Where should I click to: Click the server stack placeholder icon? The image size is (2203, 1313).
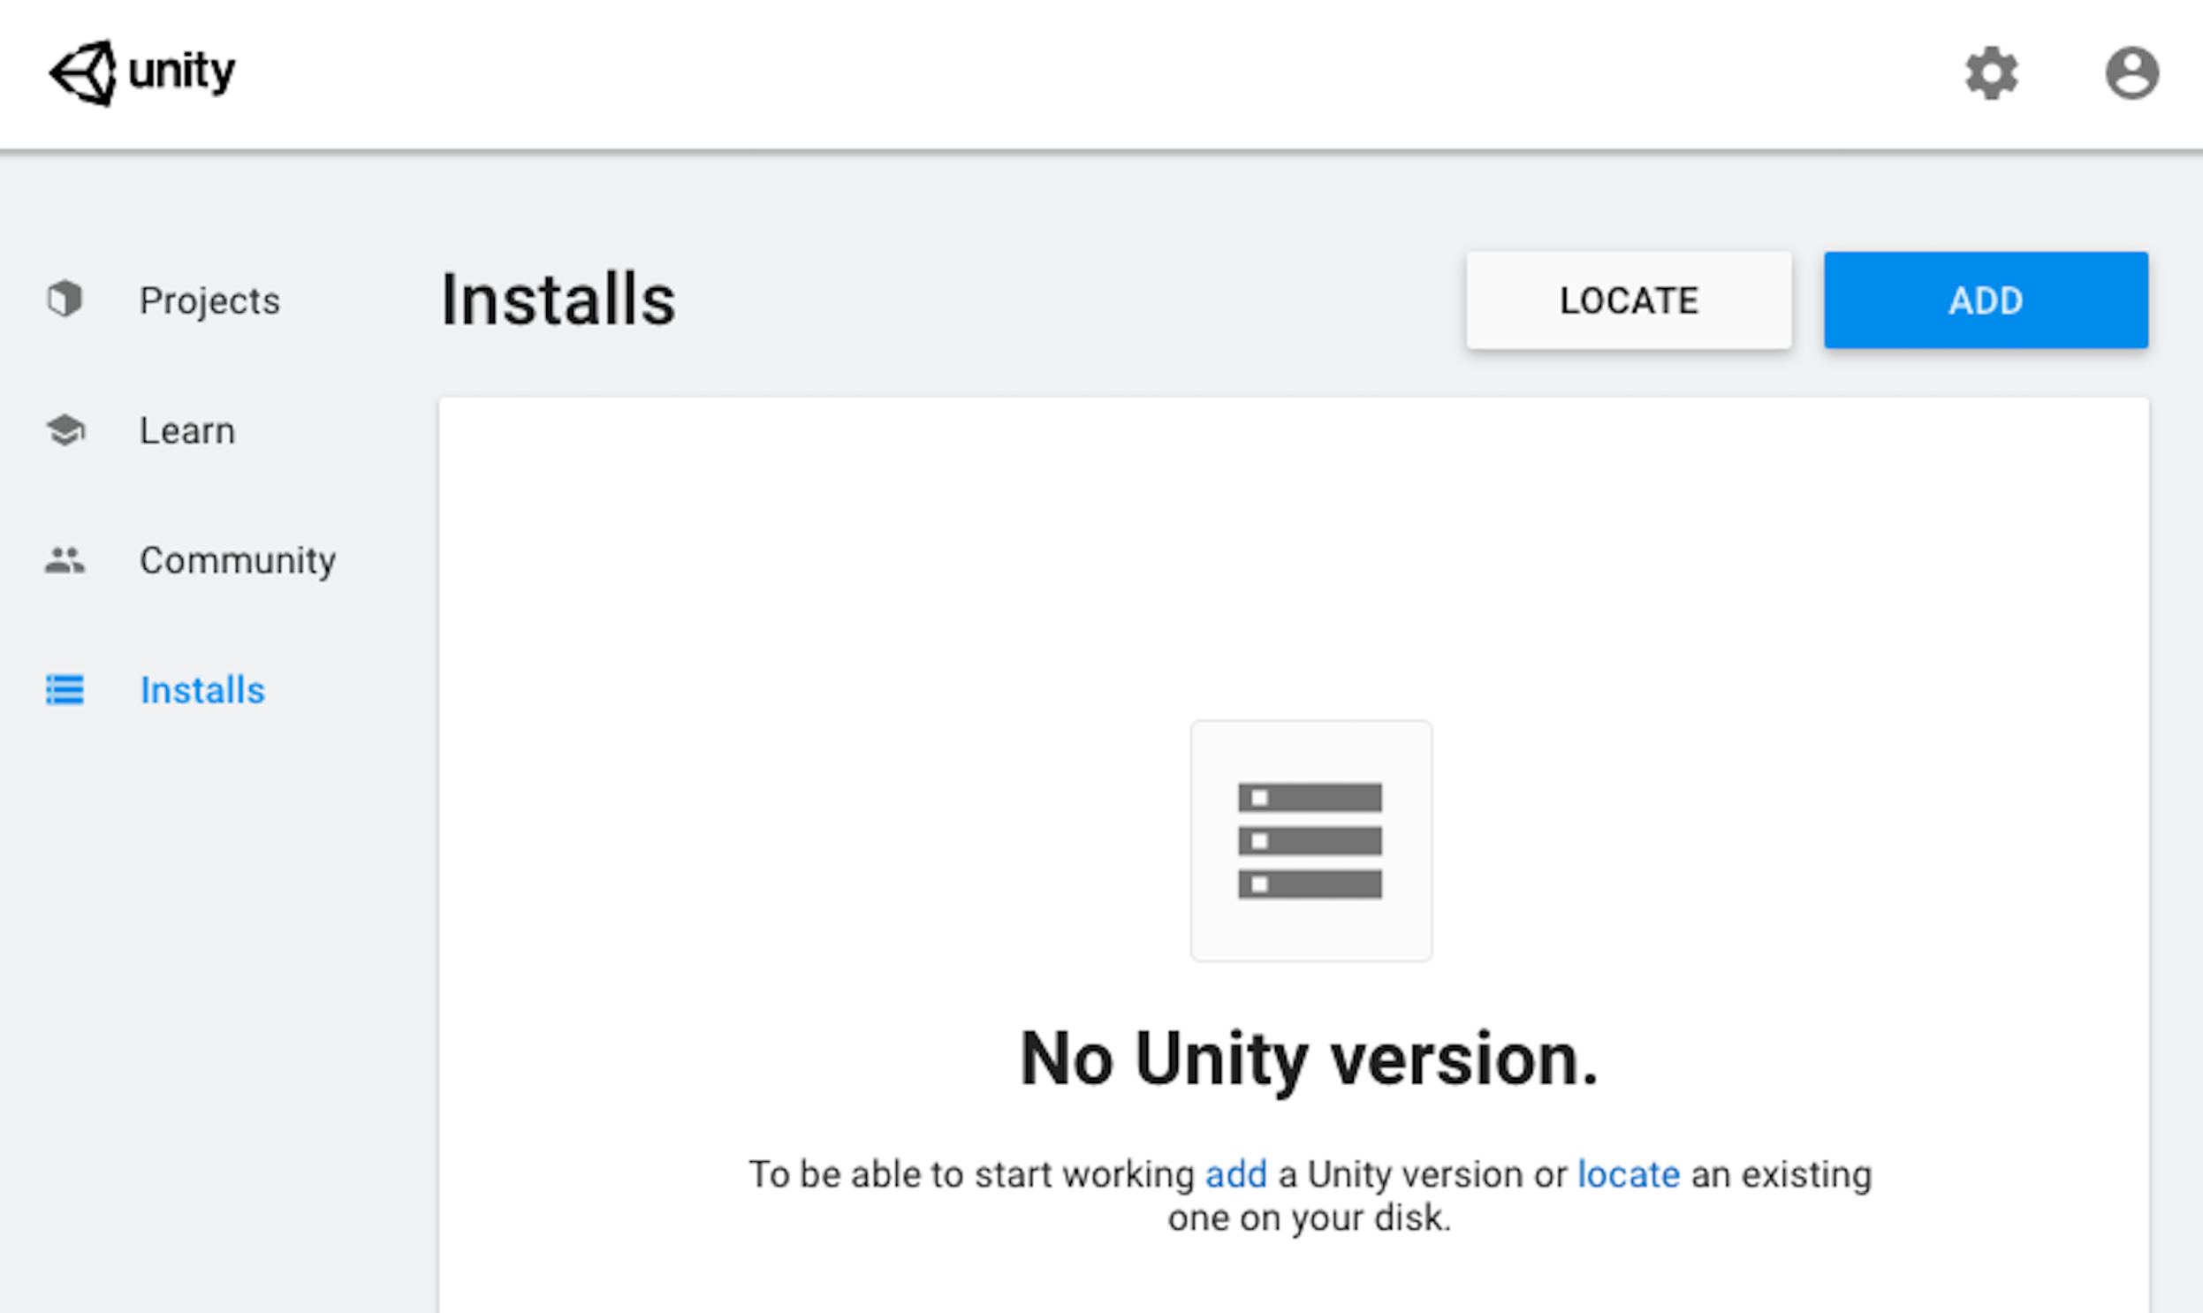[x=1310, y=840]
